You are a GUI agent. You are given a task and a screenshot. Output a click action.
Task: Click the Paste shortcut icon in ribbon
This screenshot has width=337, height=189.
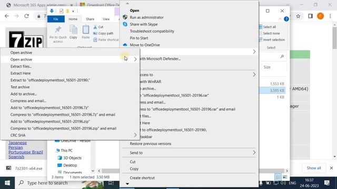[x=95, y=40]
